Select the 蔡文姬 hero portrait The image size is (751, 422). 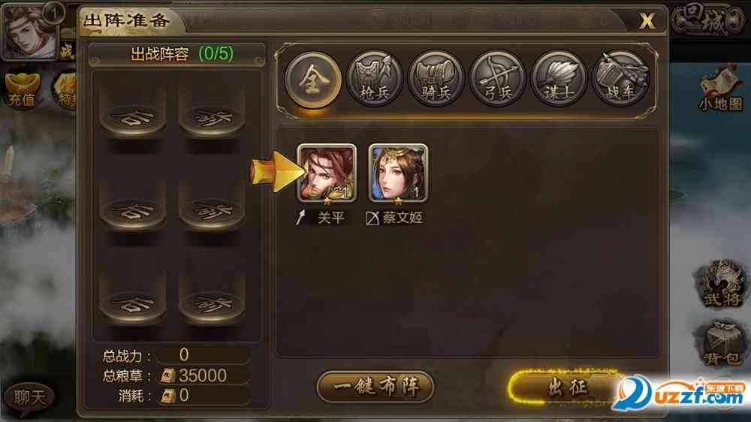(x=398, y=173)
